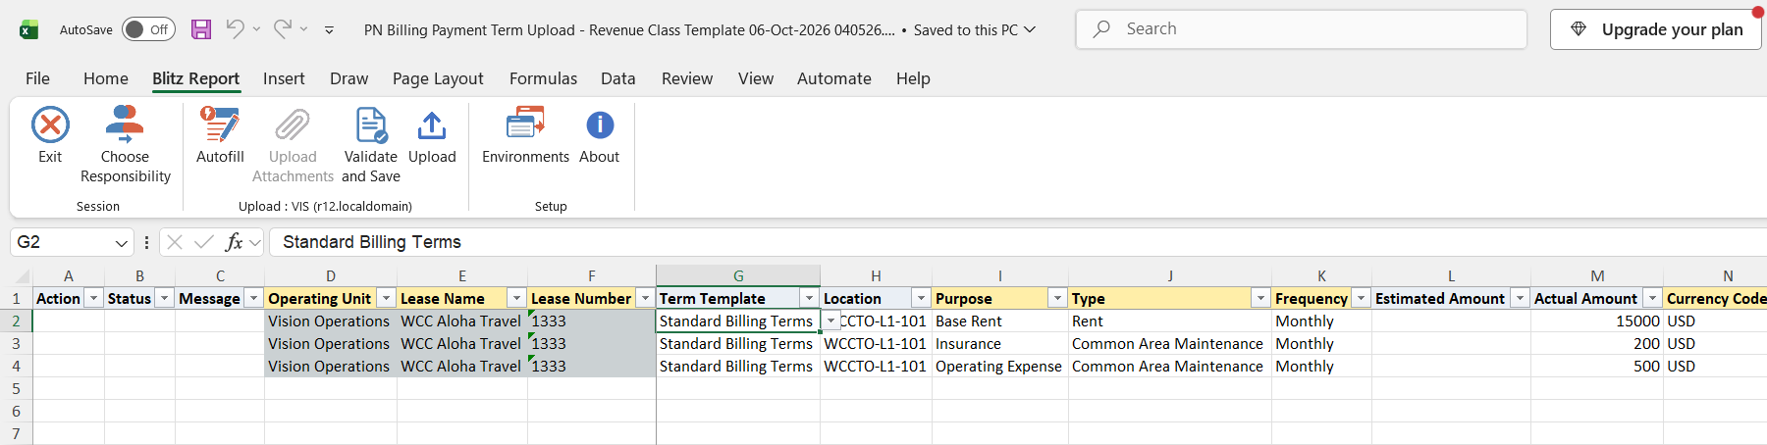Image resolution: width=1767 pixels, height=445 pixels.
Task: Open the Purpose filter dropdown
Action: (1057, 298)
